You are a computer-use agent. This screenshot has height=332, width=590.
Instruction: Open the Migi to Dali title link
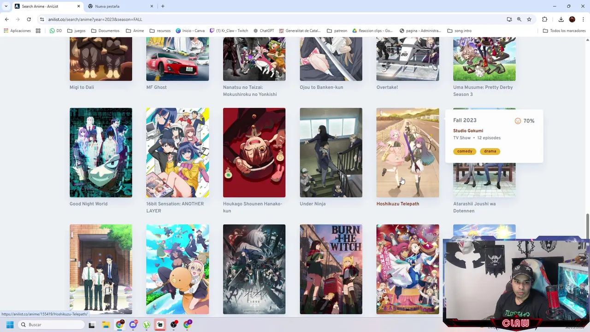(x=82, y=87)
